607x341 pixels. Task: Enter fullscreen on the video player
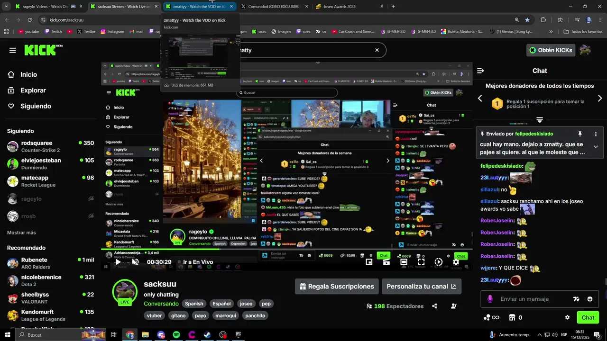tap(421, 262)
